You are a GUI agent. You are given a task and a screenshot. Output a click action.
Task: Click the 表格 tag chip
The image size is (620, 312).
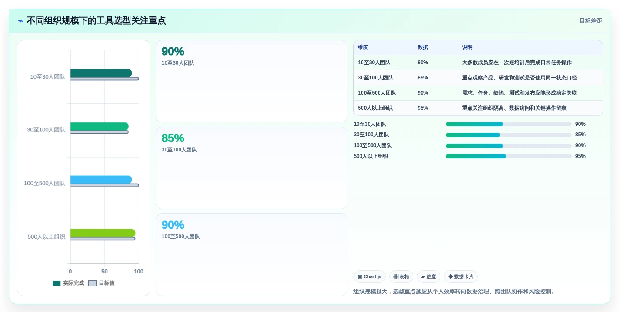[x=401, y=277]
